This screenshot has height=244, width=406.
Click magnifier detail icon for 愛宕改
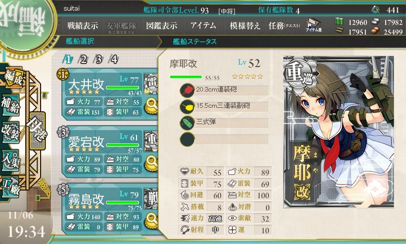151,163
